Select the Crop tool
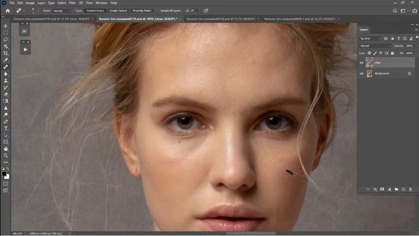 point(6,53)
